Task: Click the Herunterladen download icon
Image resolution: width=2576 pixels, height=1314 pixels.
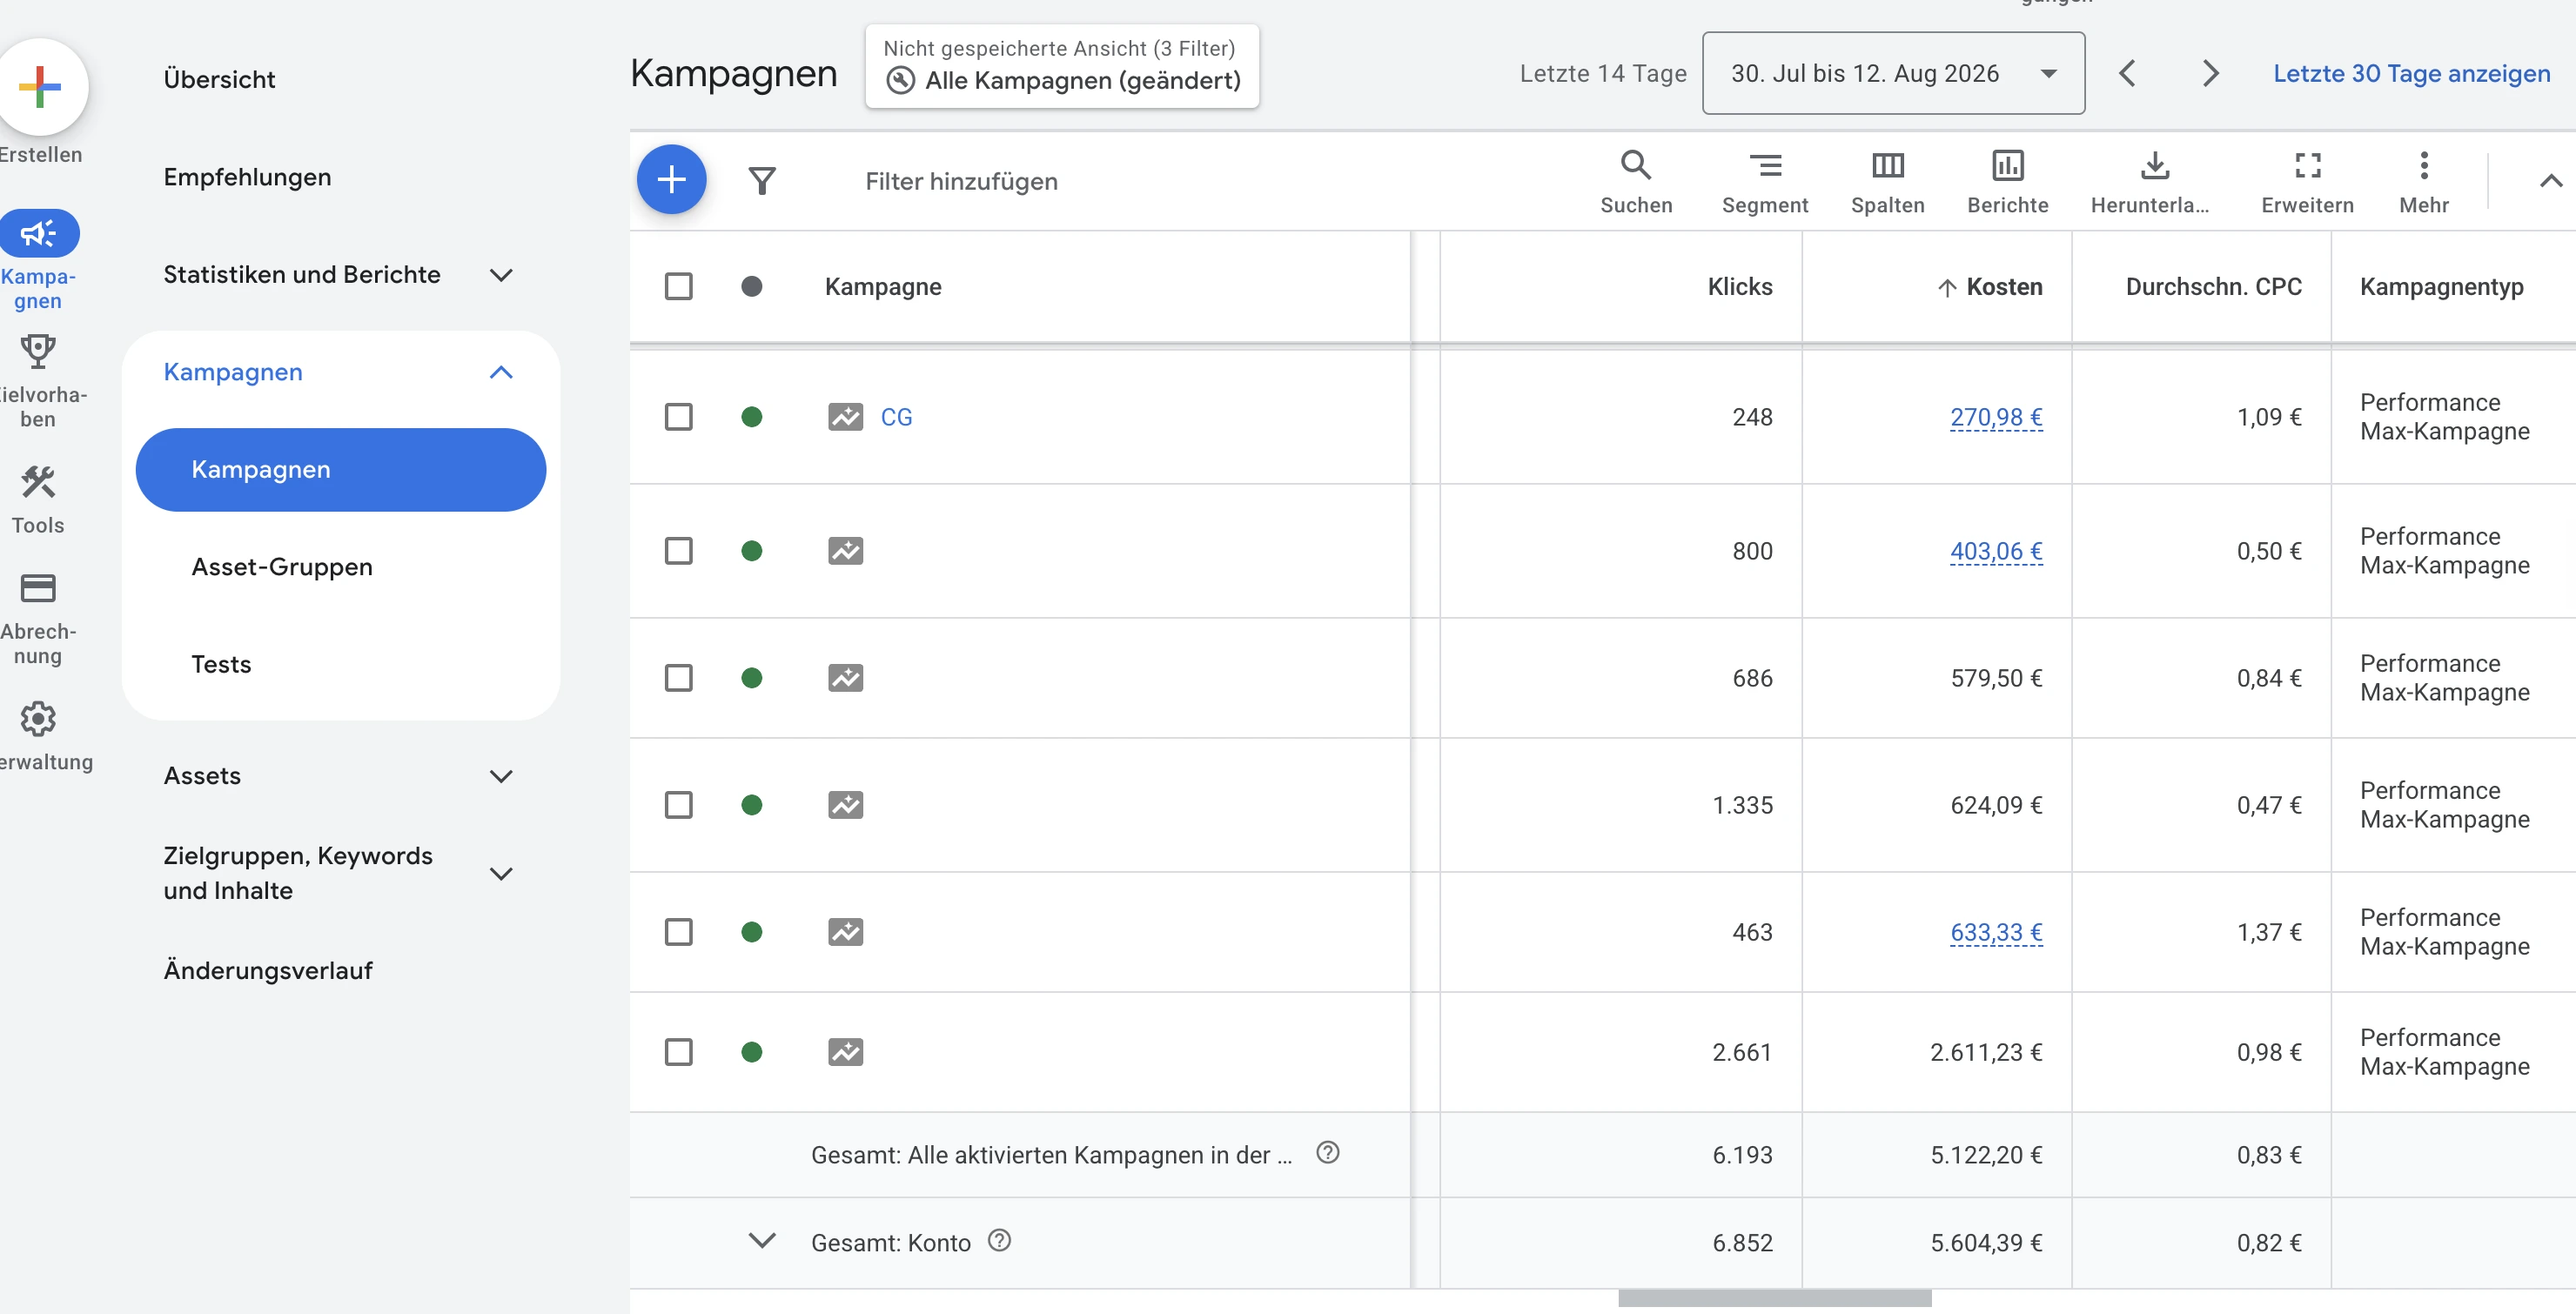Action: [2155, 165]
